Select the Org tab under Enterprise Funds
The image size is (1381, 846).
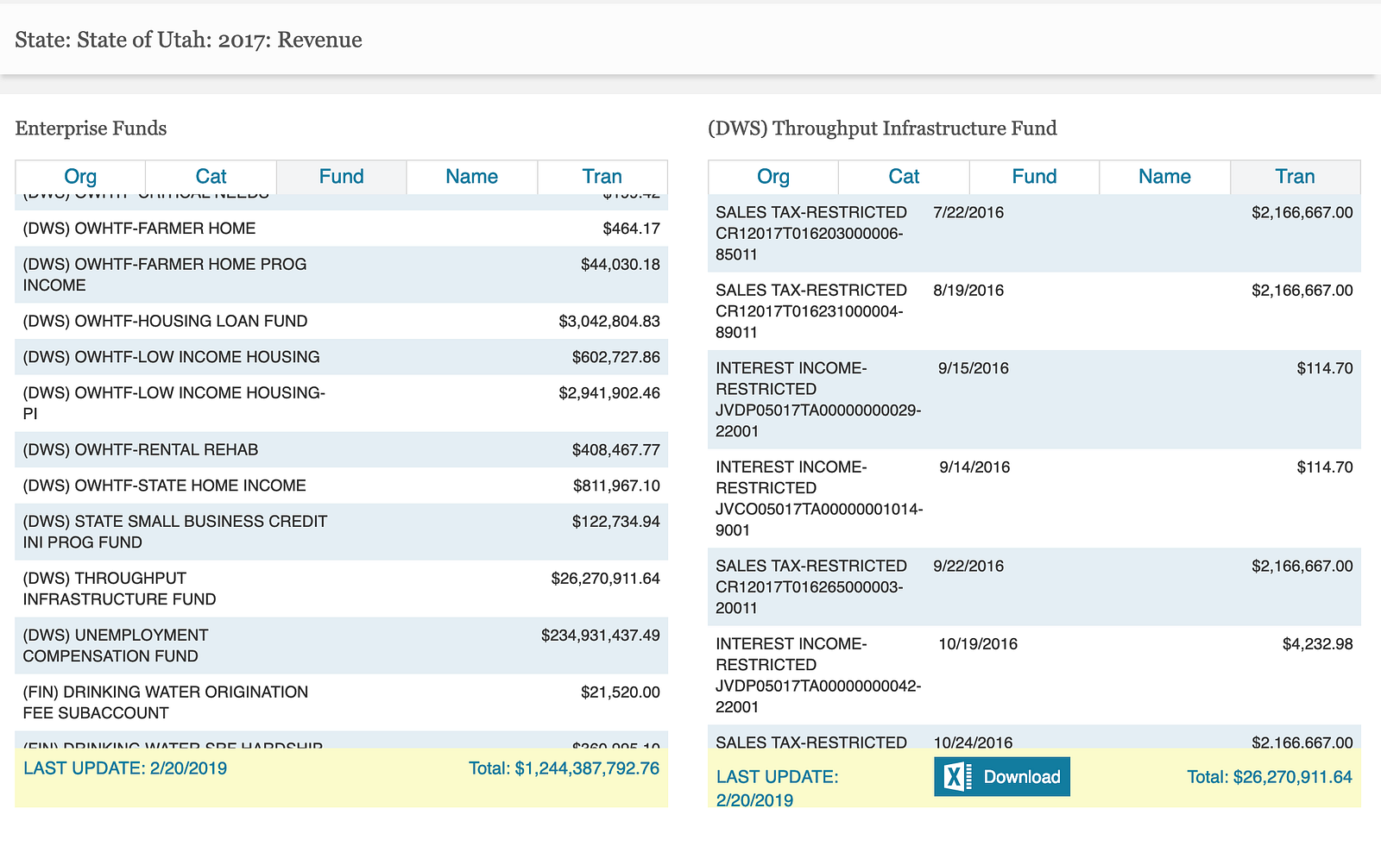pyautogui.click(x=80, y=177)
